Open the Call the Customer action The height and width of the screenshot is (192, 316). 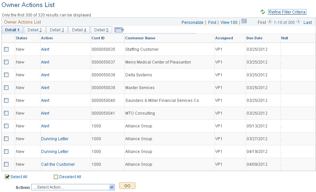[58, 164]
